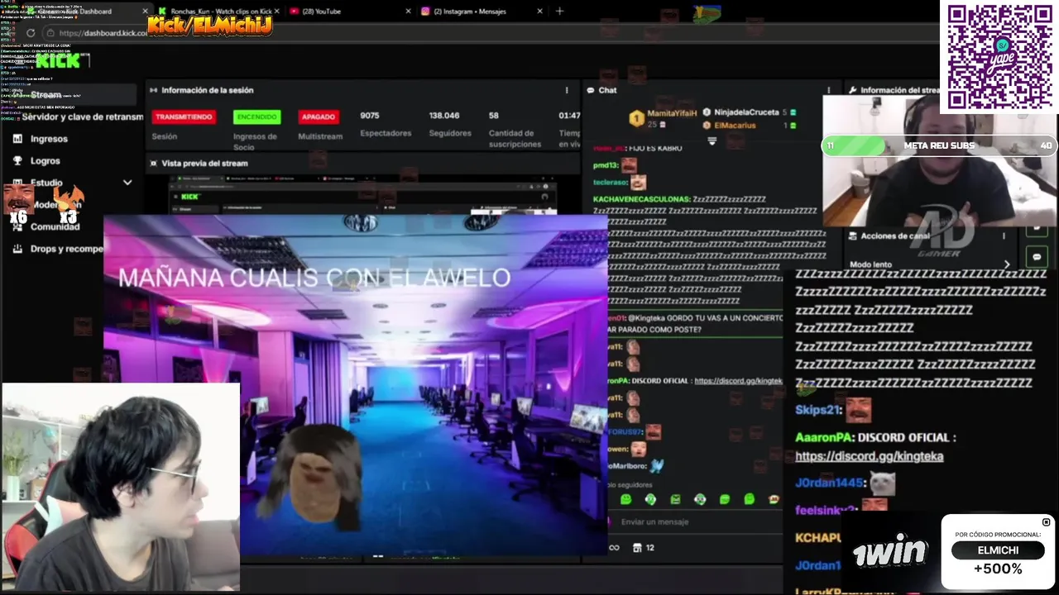Click the Vista previa del stream thumbnail
Screen dimensions: 1059x595
[362, 194]
